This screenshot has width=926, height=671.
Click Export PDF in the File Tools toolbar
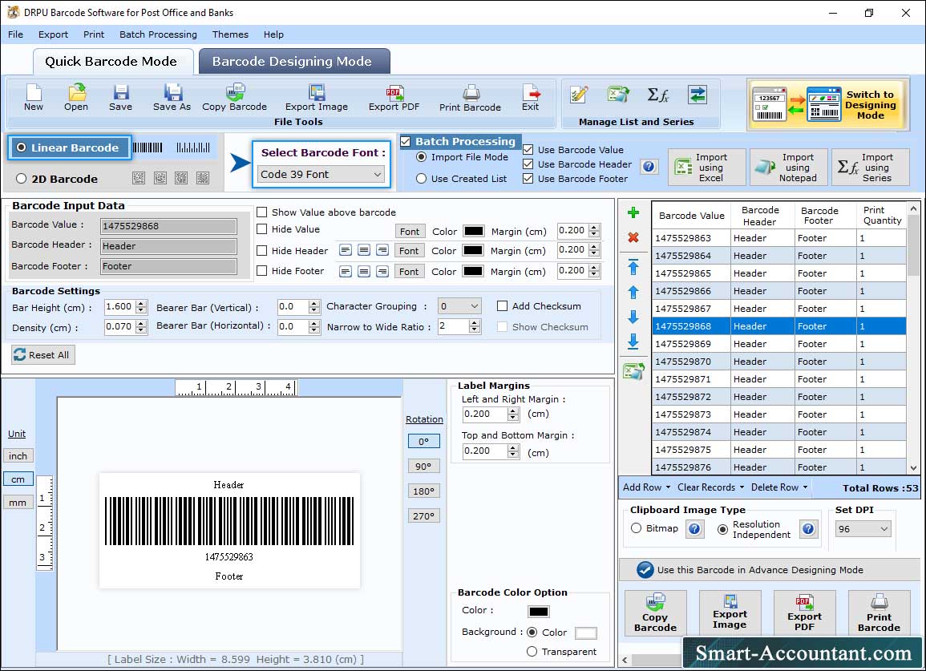point(394,98)
